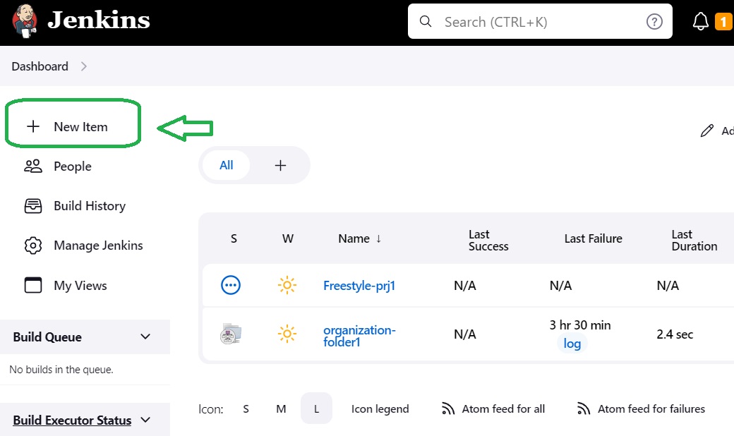This screenshot has width=734, height=436.
Task: Click the Freestyle-prj1 not-built status icon
Action: [x=231, y=285]
